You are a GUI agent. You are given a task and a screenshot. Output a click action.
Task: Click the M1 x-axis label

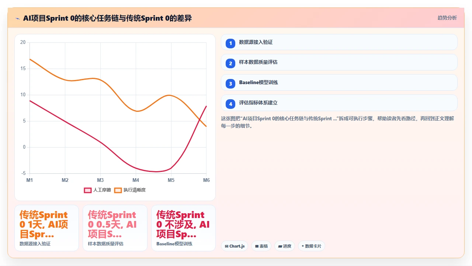click(x=29, y=180)
